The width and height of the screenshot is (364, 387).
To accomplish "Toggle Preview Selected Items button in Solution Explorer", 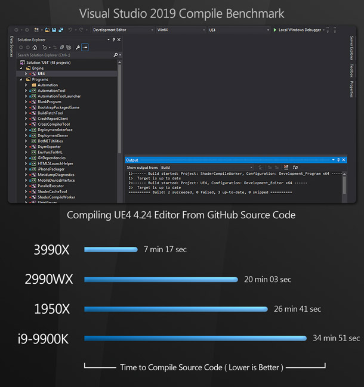I will point(85,47).
